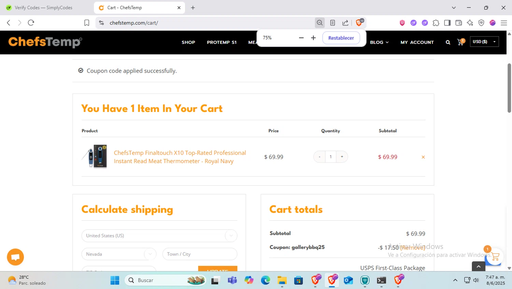Screen dimensions: 512x289
Task: Open the PROTEMP S1 menu item
Action: (x=222, y=42)
